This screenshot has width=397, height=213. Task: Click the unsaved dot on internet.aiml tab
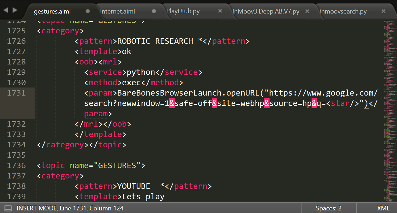click(x=154, y=11)
